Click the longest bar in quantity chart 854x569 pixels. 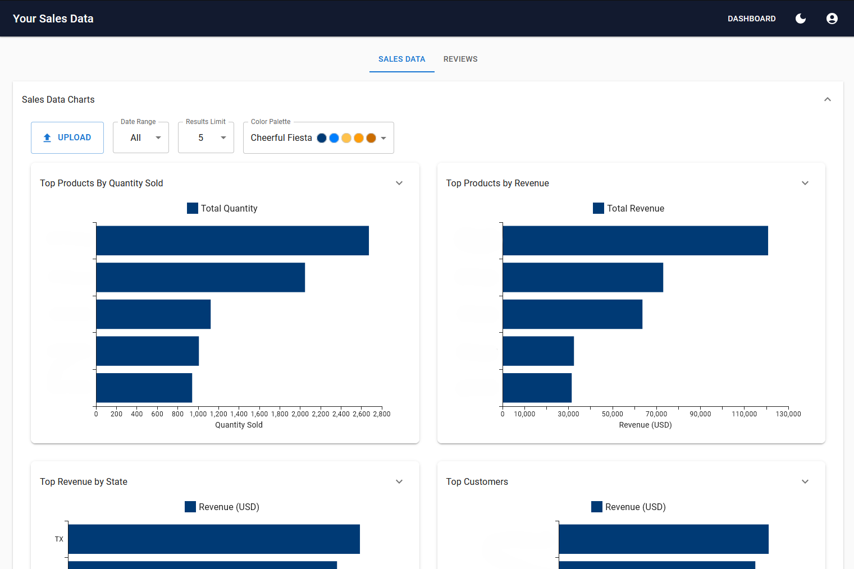click(232, 241)
